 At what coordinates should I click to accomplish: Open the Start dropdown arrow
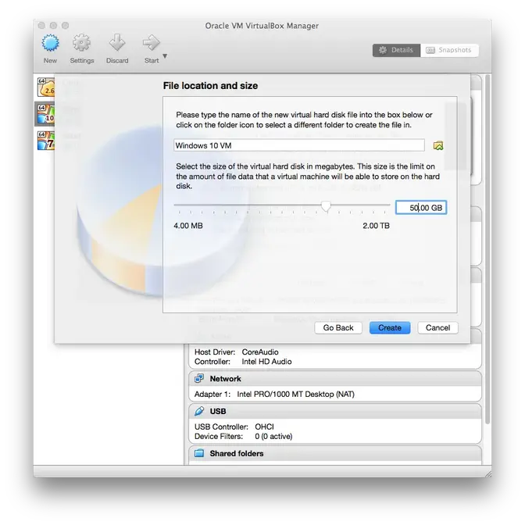point(165,56)
